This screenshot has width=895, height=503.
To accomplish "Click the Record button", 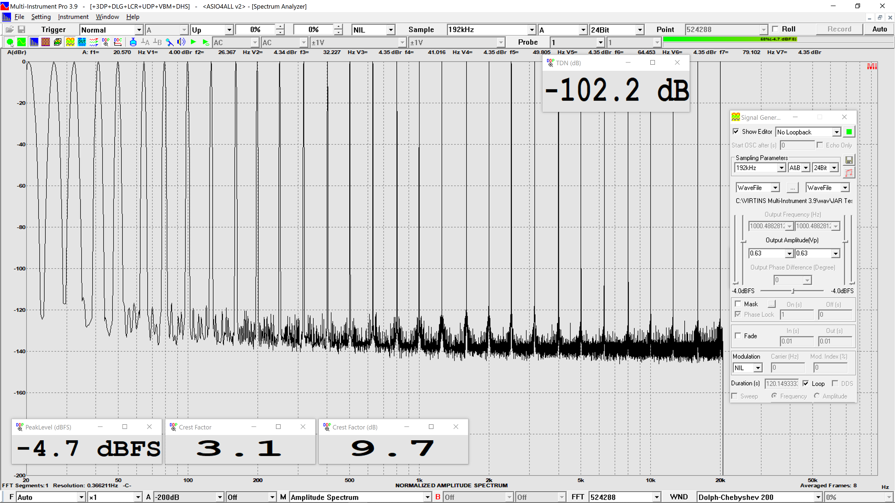I will tap(839, 29).
